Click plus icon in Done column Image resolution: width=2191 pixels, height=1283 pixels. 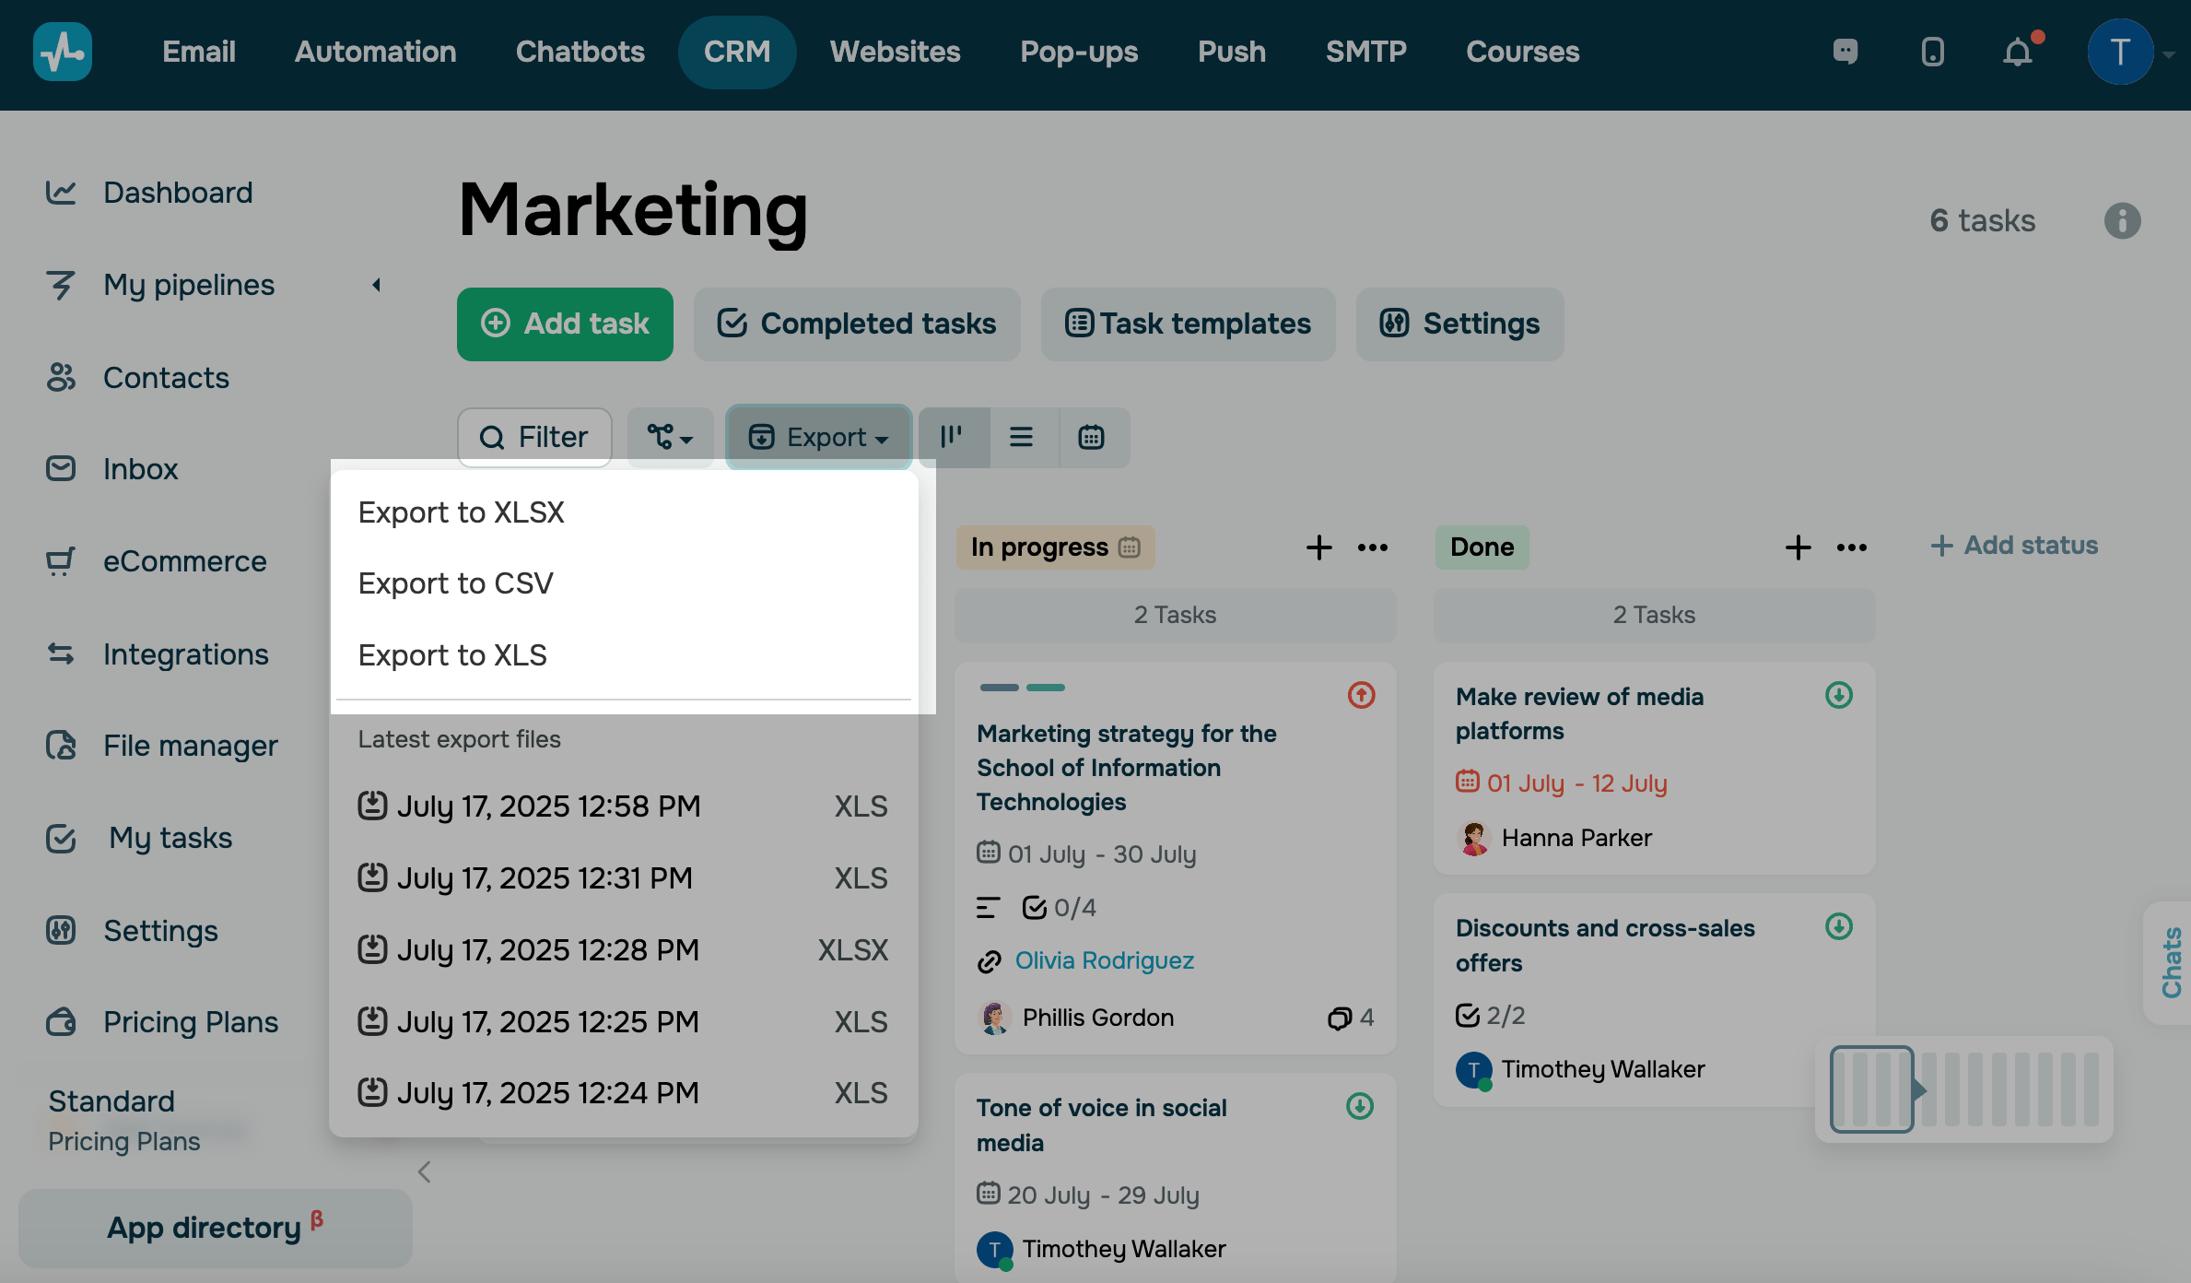[x=1798, y=547]
